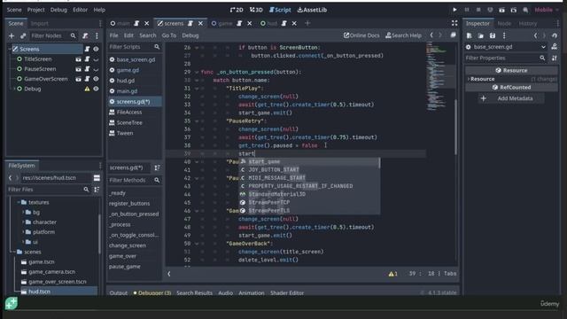Image resolution: width=567 pixels, height=319 pixels.
Task: Toggle alphabetical sorting of methods list
Action: pos(157,167)
